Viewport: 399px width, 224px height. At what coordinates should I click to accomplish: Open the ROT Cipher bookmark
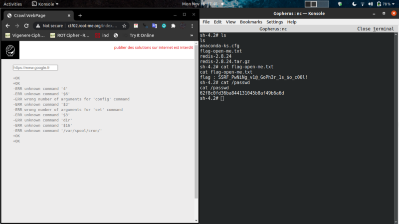[70, 35]
